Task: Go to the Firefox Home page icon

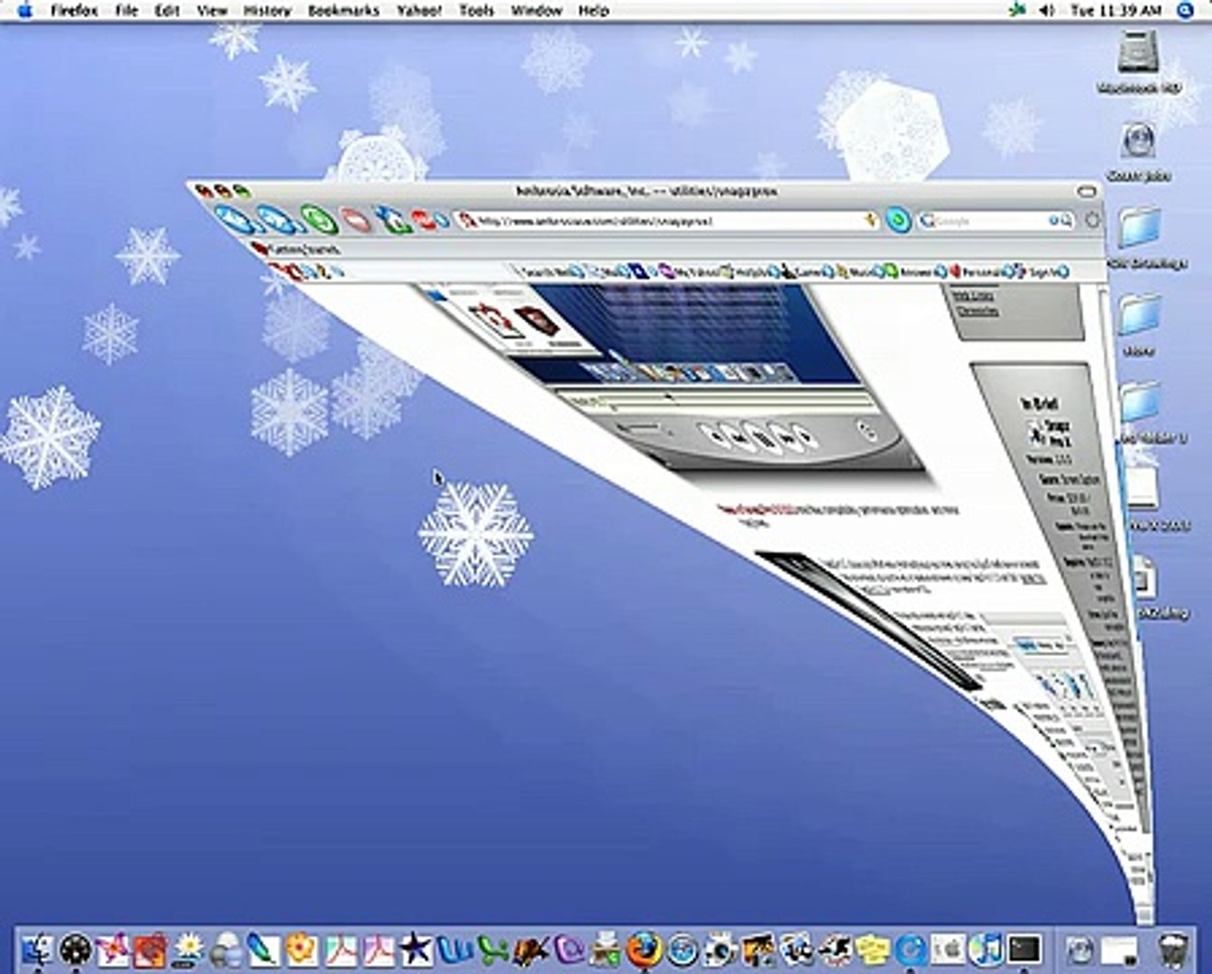Action: coord(392,221)
